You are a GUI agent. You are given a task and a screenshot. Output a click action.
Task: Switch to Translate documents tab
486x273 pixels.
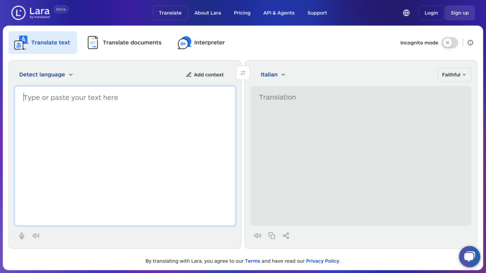coord(124,42)
